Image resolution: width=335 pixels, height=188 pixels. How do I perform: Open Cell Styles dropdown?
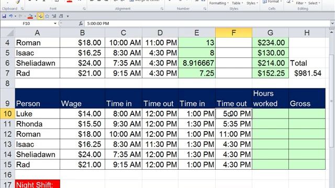pos(252,3)
